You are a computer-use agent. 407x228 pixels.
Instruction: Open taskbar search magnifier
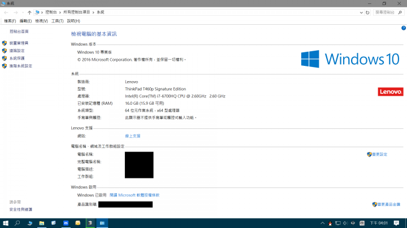click(x=18, y=223)
